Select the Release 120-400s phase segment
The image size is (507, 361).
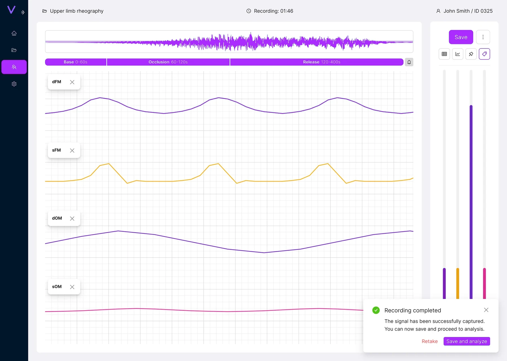(317, 62)
